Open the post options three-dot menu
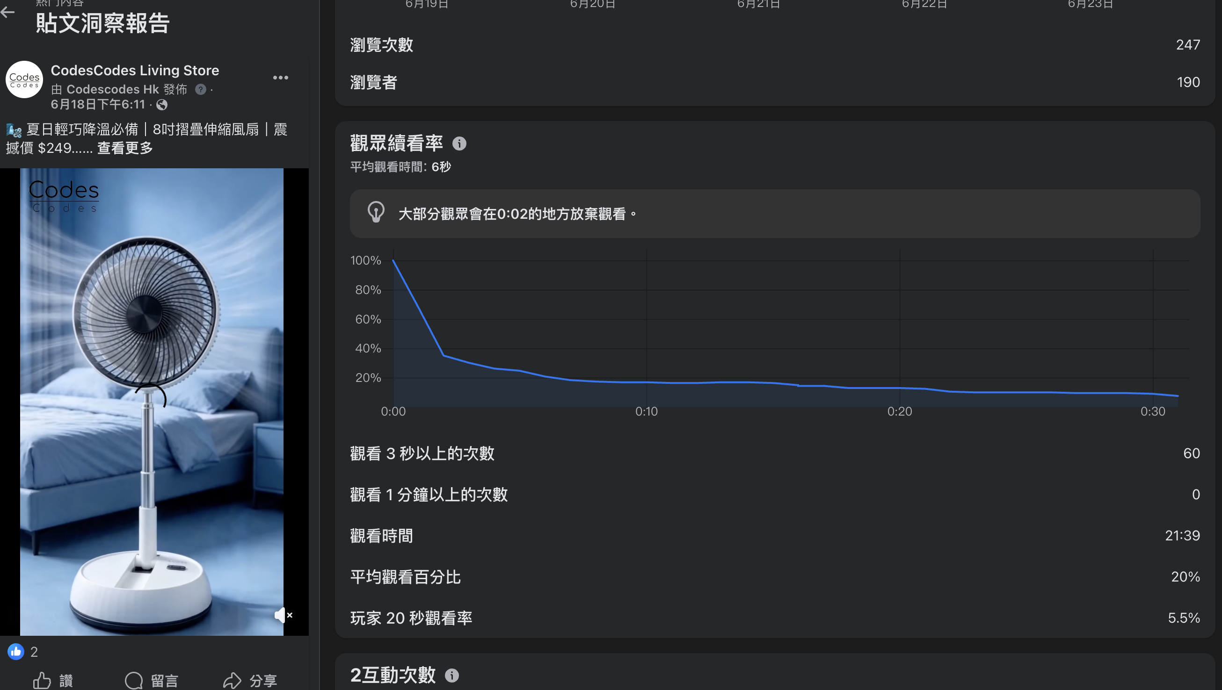1222x690 pixels. click(x=280, y=78)
